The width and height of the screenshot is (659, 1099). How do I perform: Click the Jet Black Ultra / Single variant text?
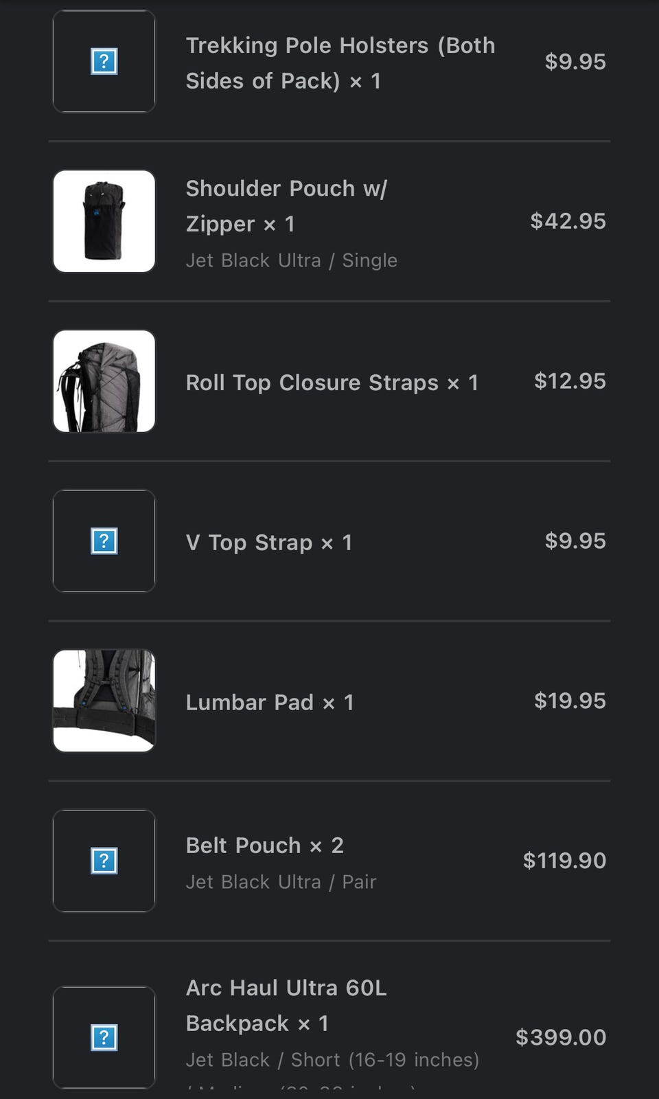291,260
